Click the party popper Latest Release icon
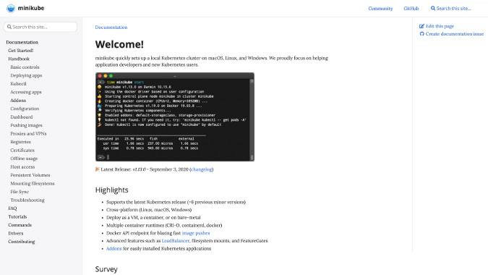488x275 pixels. tap(98, 169)
